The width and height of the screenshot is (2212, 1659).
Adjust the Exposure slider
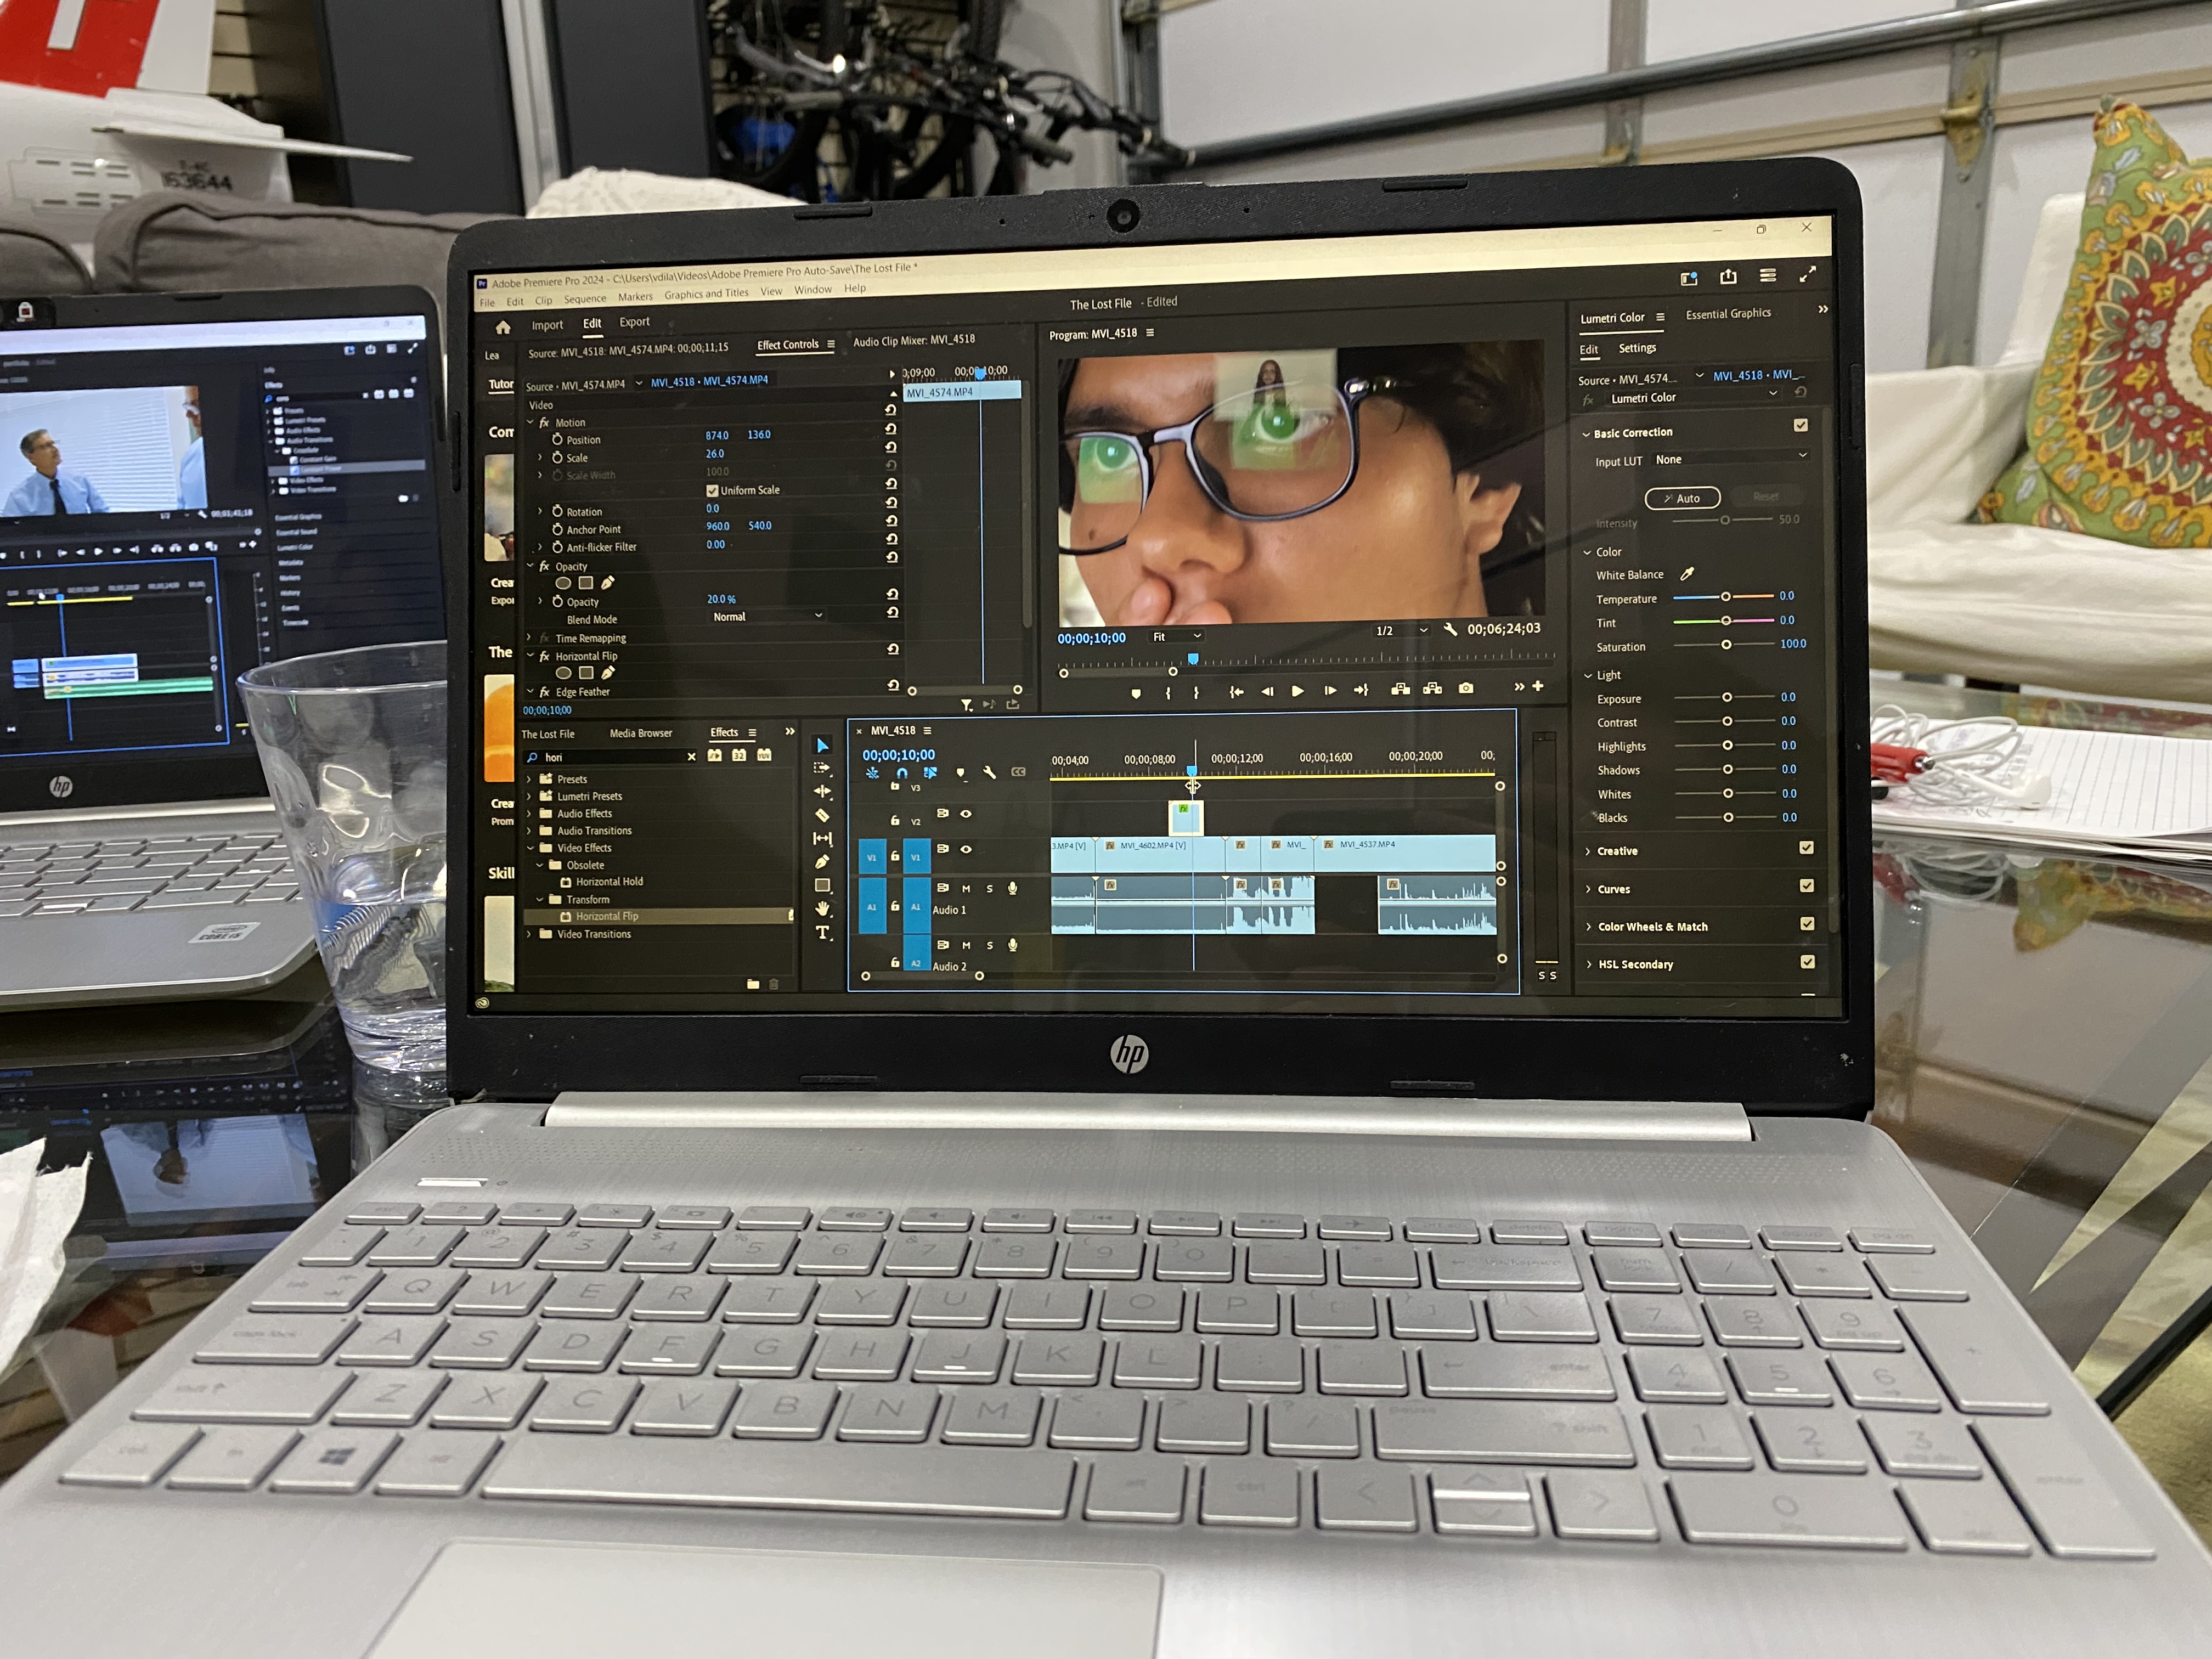click(1726, 697)
